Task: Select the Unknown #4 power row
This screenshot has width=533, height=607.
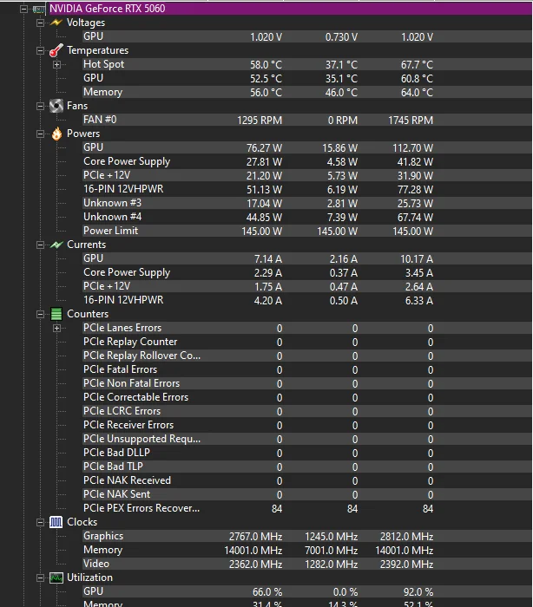Action: (306, 217)
